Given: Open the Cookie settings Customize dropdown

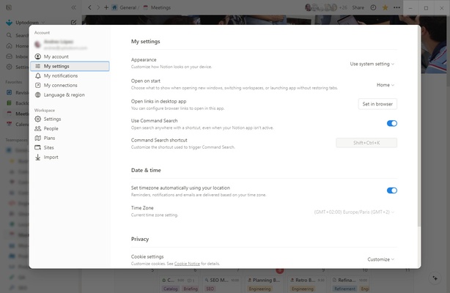Looking at the screenshot, I should tap(381, 259).
